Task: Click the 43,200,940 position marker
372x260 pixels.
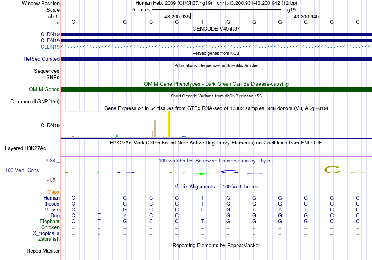Action: pyautogui.click(x=306, y=16)
